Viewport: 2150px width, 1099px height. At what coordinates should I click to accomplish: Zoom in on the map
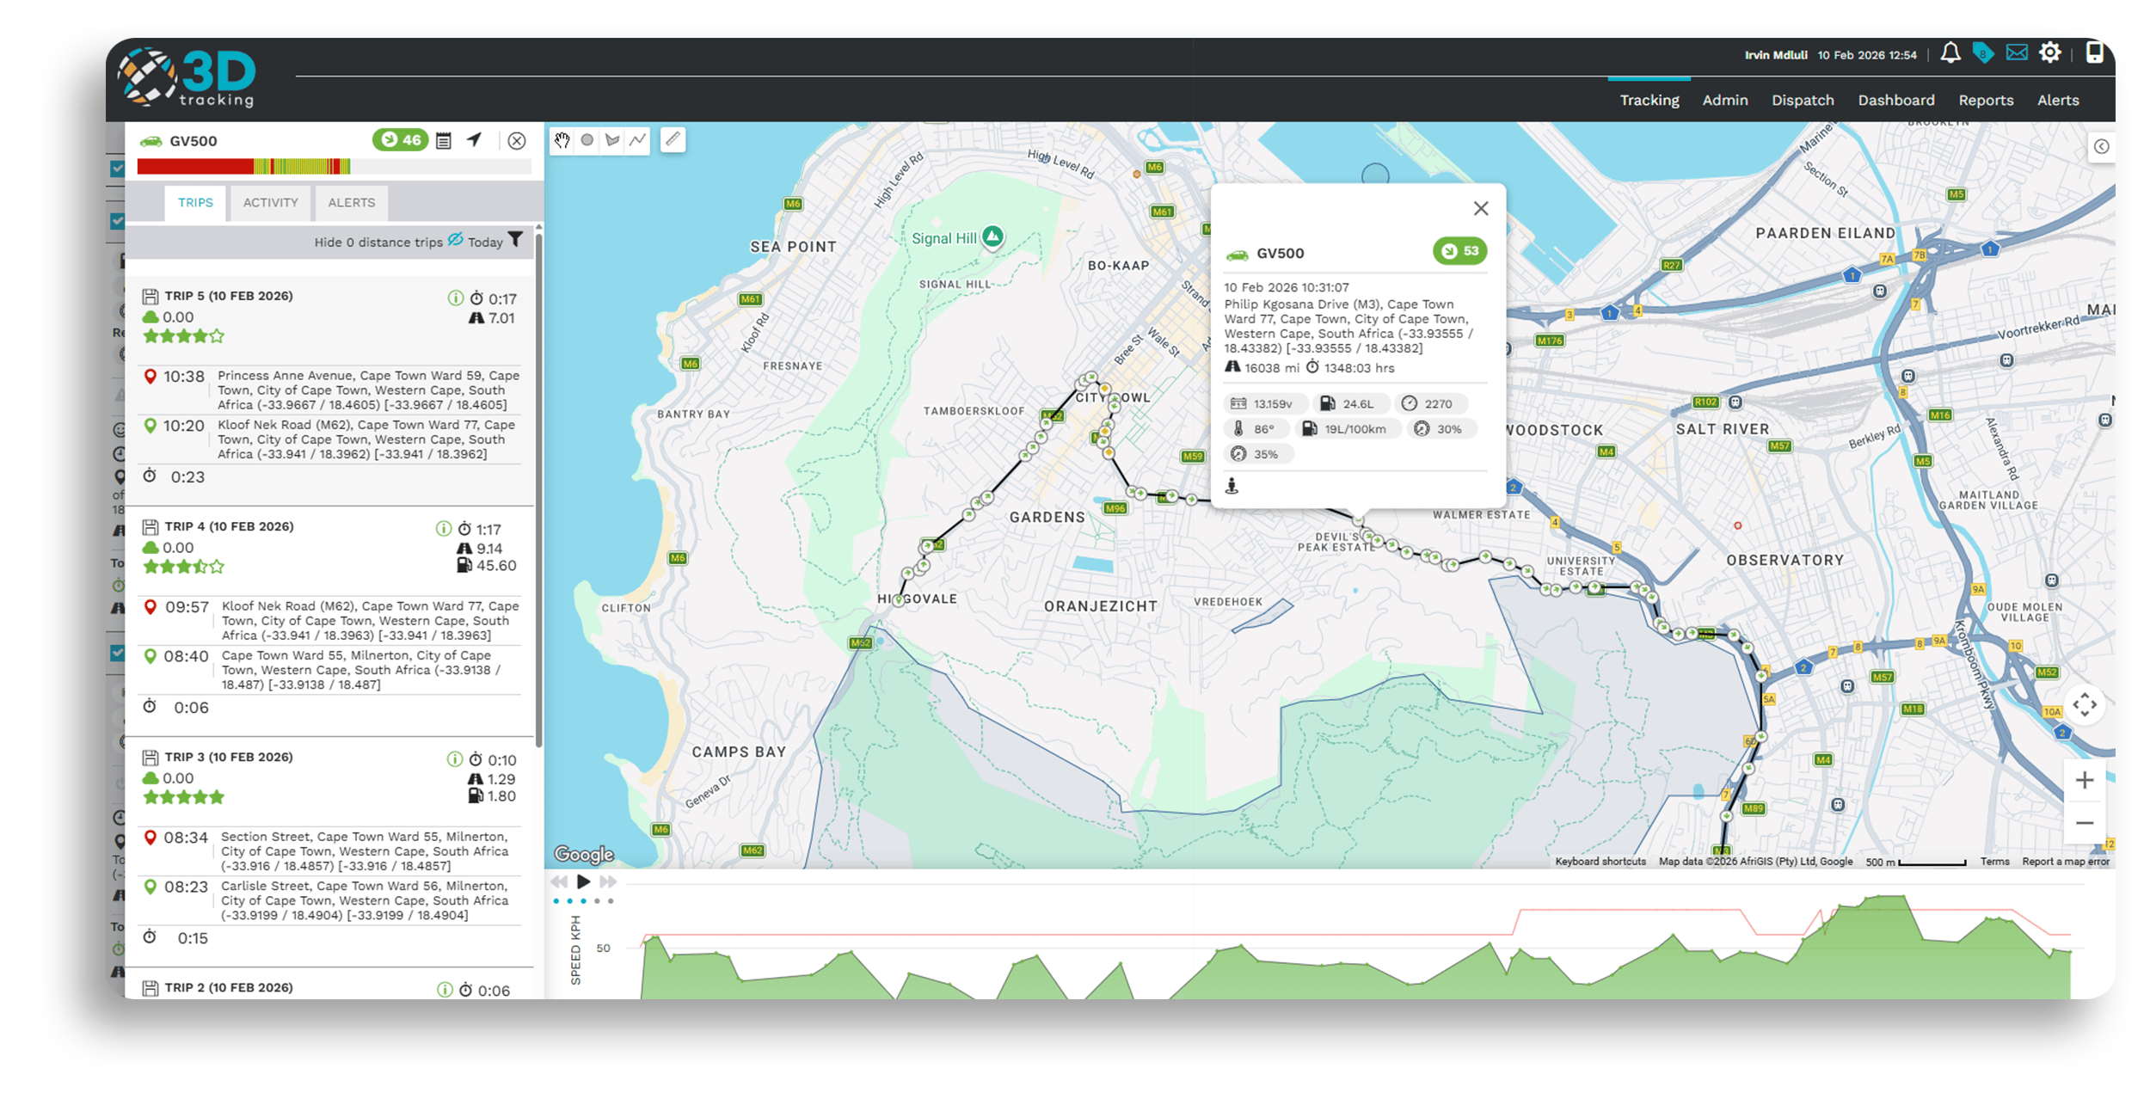(2085, 781)
